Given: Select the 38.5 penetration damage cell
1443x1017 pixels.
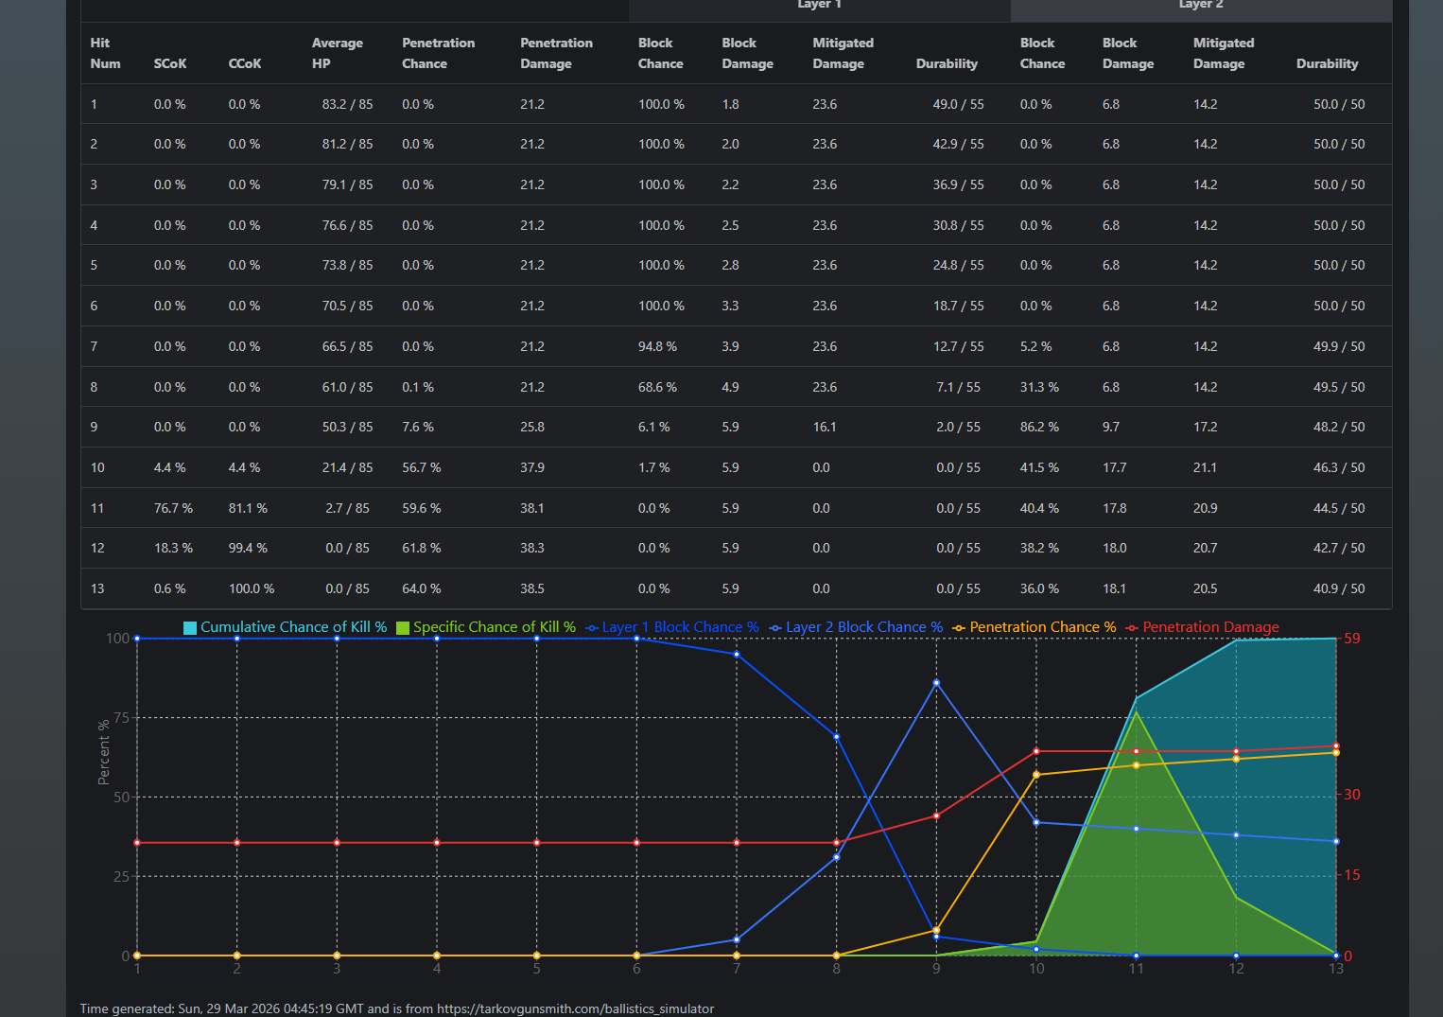Looking at the screenshot, I should pos(532,588).
